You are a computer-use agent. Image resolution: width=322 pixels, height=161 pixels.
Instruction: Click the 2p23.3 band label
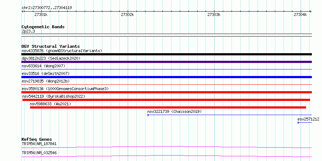click(x=28, y=31)
